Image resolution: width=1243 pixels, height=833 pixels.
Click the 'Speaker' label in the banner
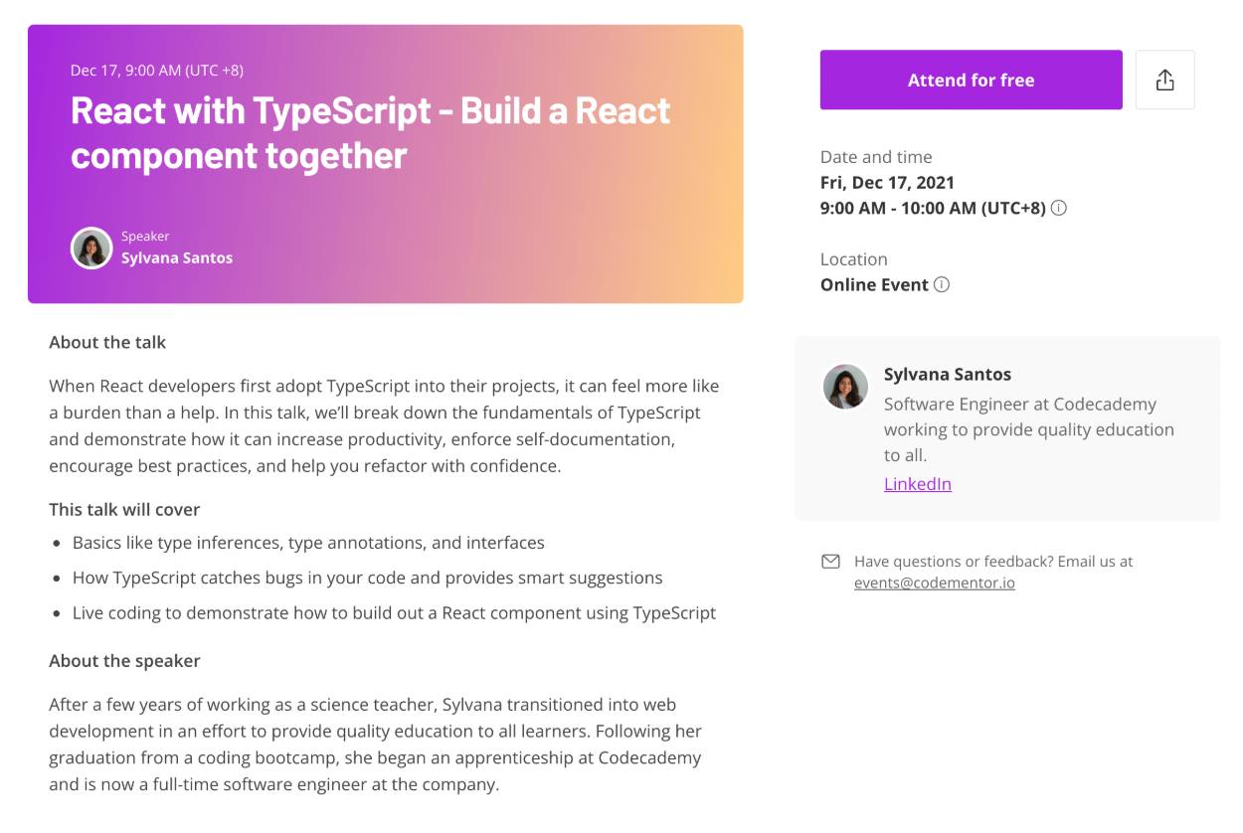145,237
